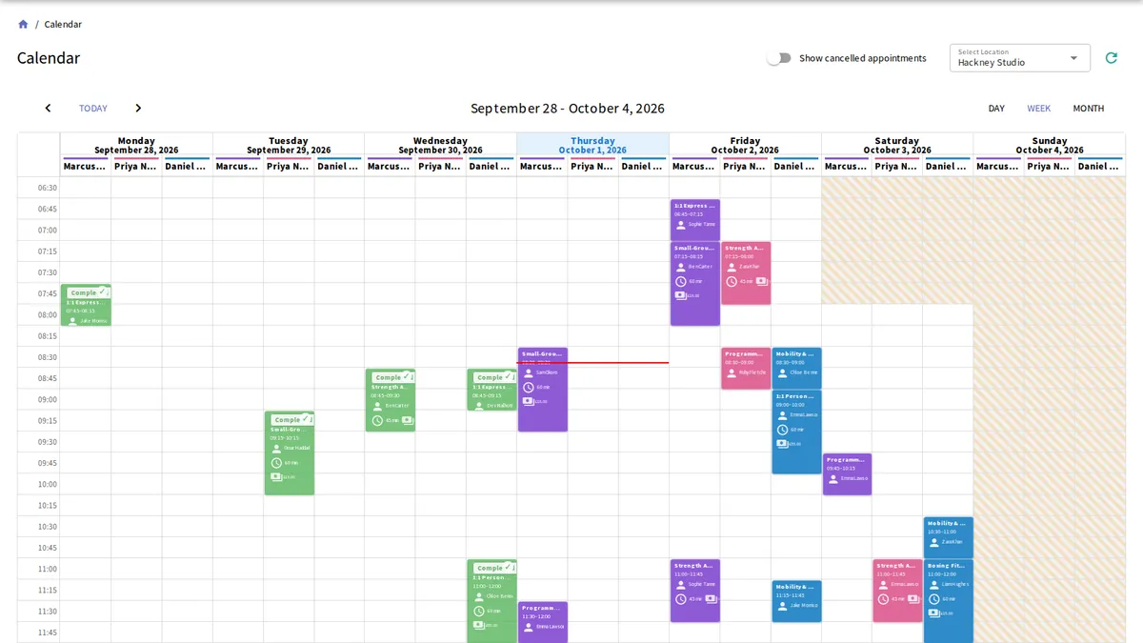Click the clock icon in Wednesday's 08:45 Strength appointment
The width and height of the screenshot is (1143, 643).
point(377,420)
